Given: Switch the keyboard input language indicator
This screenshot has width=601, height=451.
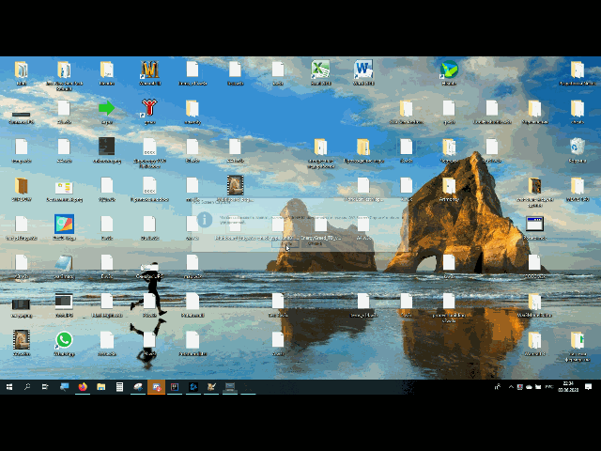Looking at the screenshot, I should (548, 386).
